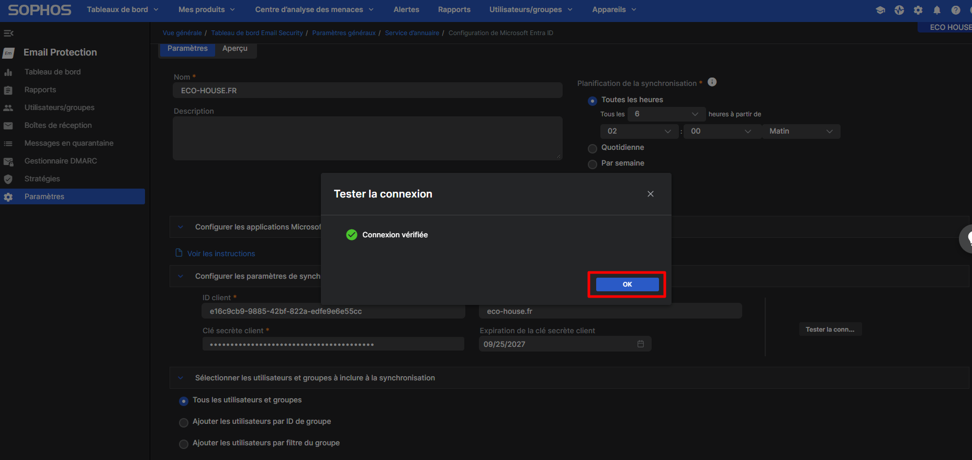Open Rapports in the sidebar

point(40,90)
